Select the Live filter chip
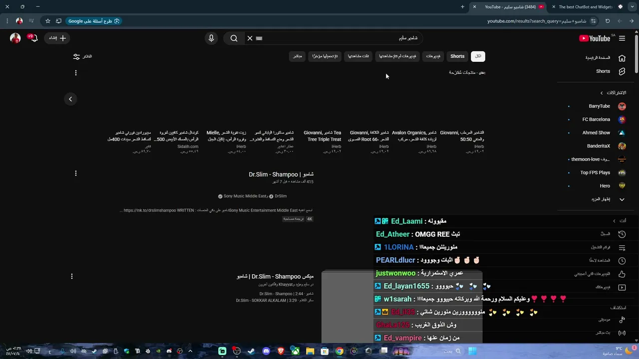Screen dimensions: 639x359 pyautogui.click(x=298, y=56)
